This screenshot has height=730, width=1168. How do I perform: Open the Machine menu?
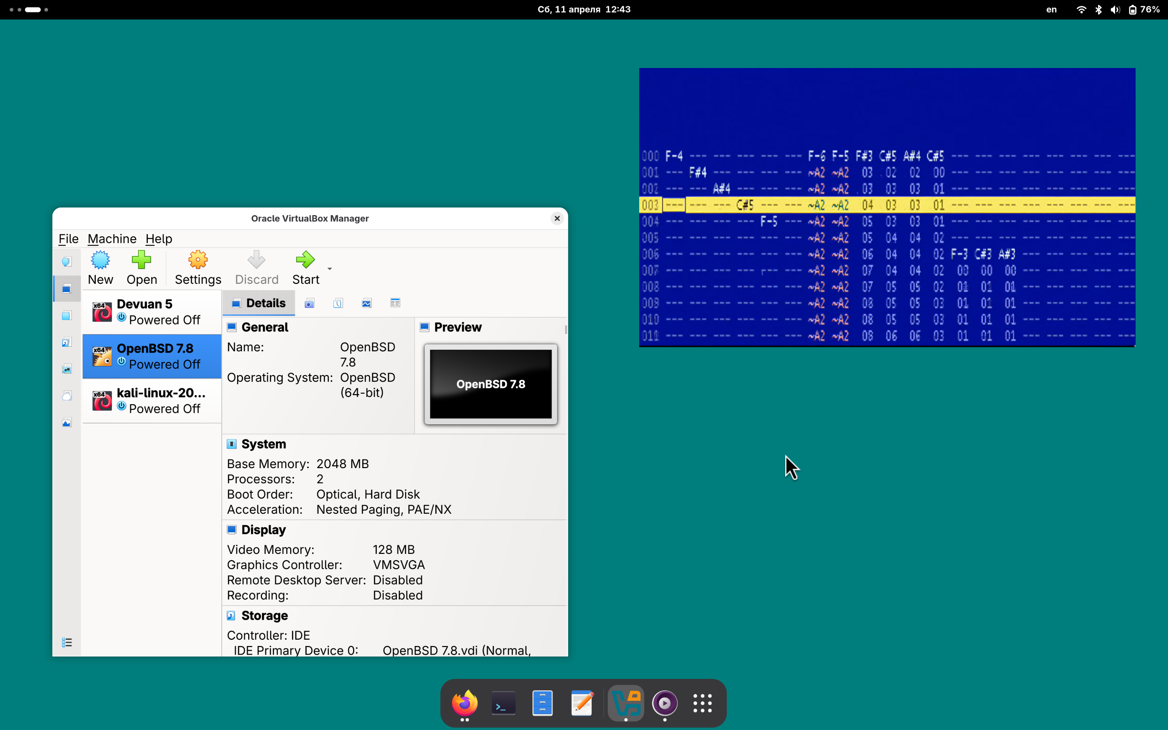pyautogui.click(x=112, y=239)
